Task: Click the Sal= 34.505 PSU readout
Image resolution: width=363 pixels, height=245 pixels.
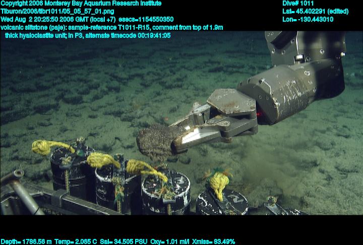Action: 124,242
